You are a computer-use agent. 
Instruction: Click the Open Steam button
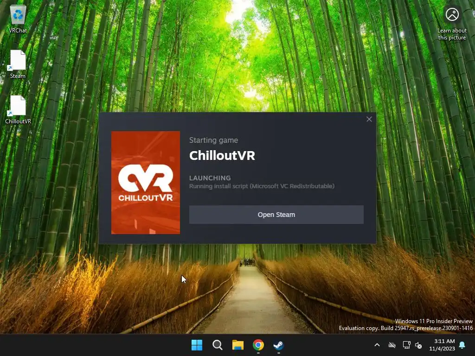coord(276,215)
